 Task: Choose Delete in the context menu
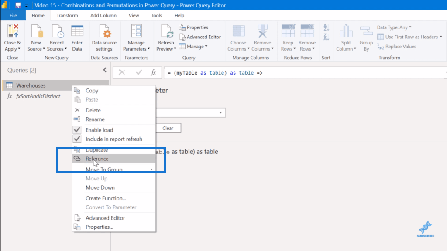tap(114, 110)
